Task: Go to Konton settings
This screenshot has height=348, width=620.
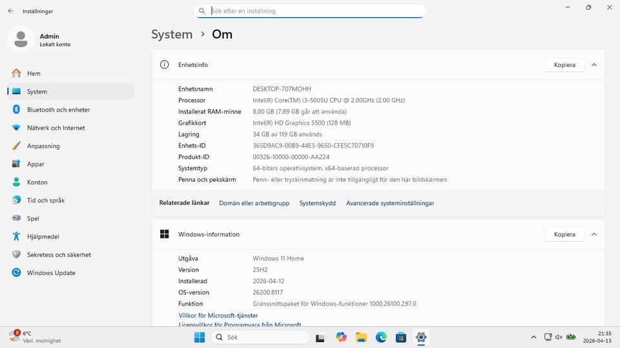Action: 37,182
